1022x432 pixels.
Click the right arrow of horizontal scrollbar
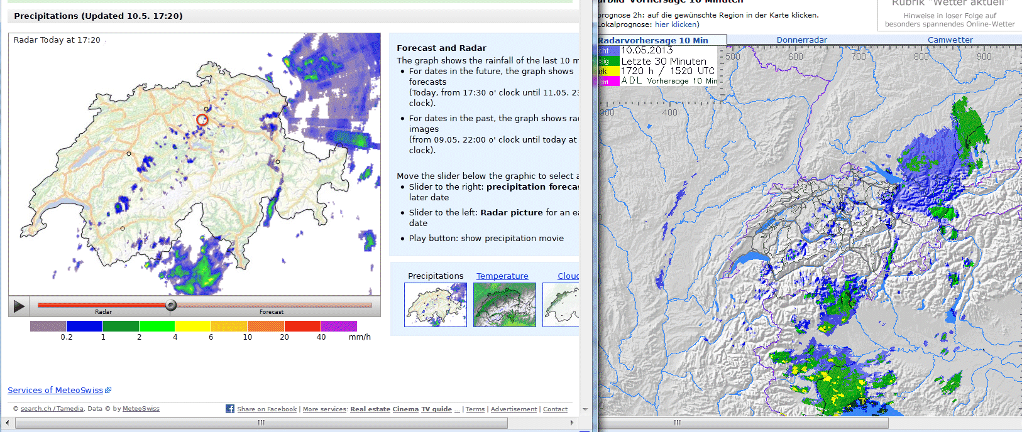click(x=571, y=423)
